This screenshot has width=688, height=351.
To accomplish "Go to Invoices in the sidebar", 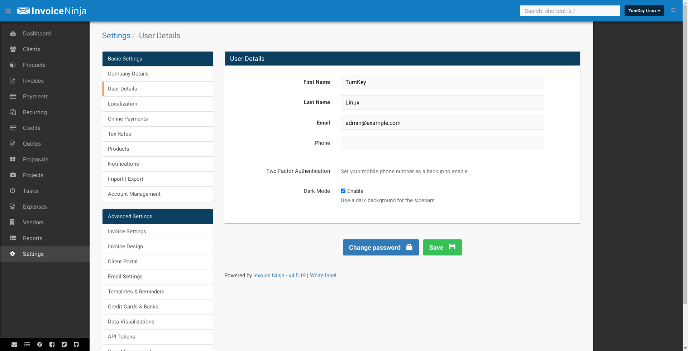I will click(33, 81).
